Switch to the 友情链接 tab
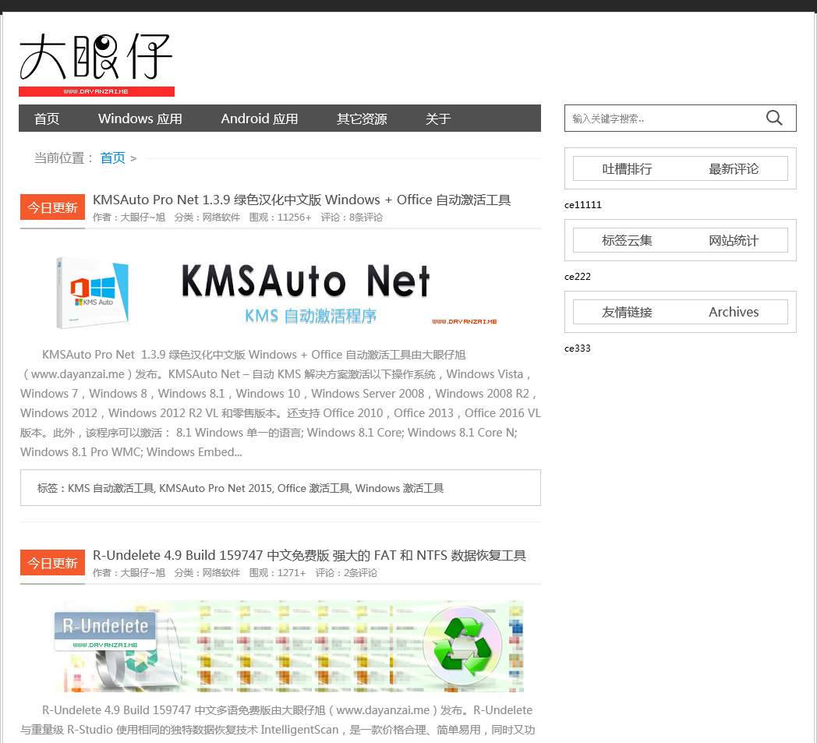 click(x=627, y=312)
